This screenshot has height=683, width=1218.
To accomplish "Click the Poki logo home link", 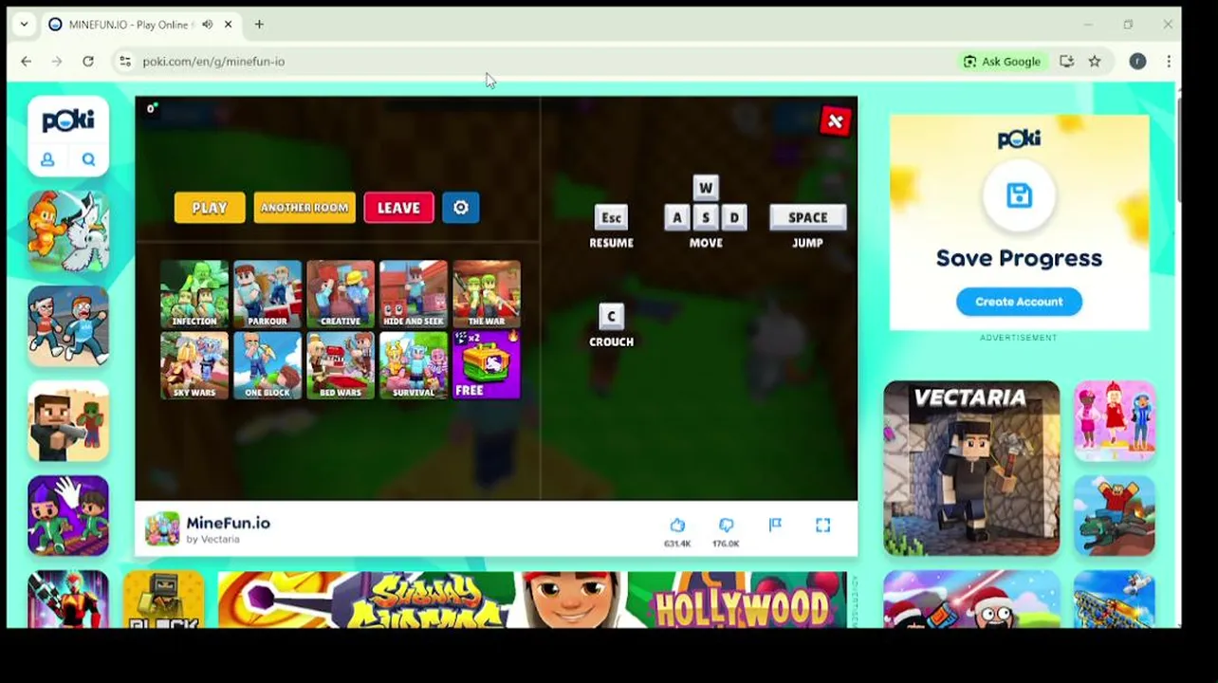I will click(68, 120).
